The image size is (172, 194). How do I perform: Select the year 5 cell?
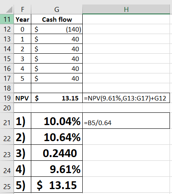(x=23, y=78)
